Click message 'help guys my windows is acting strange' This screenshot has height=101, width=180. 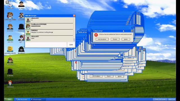42,32
